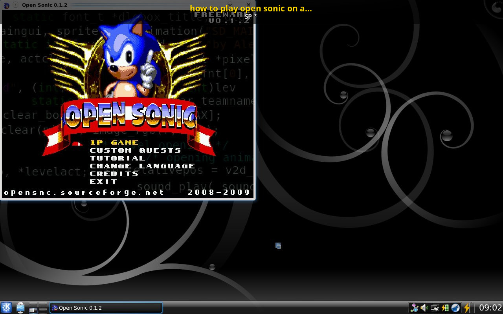Open CHANGE LANGUAGE option
503x314 pixels.
(x=142, y=166)
